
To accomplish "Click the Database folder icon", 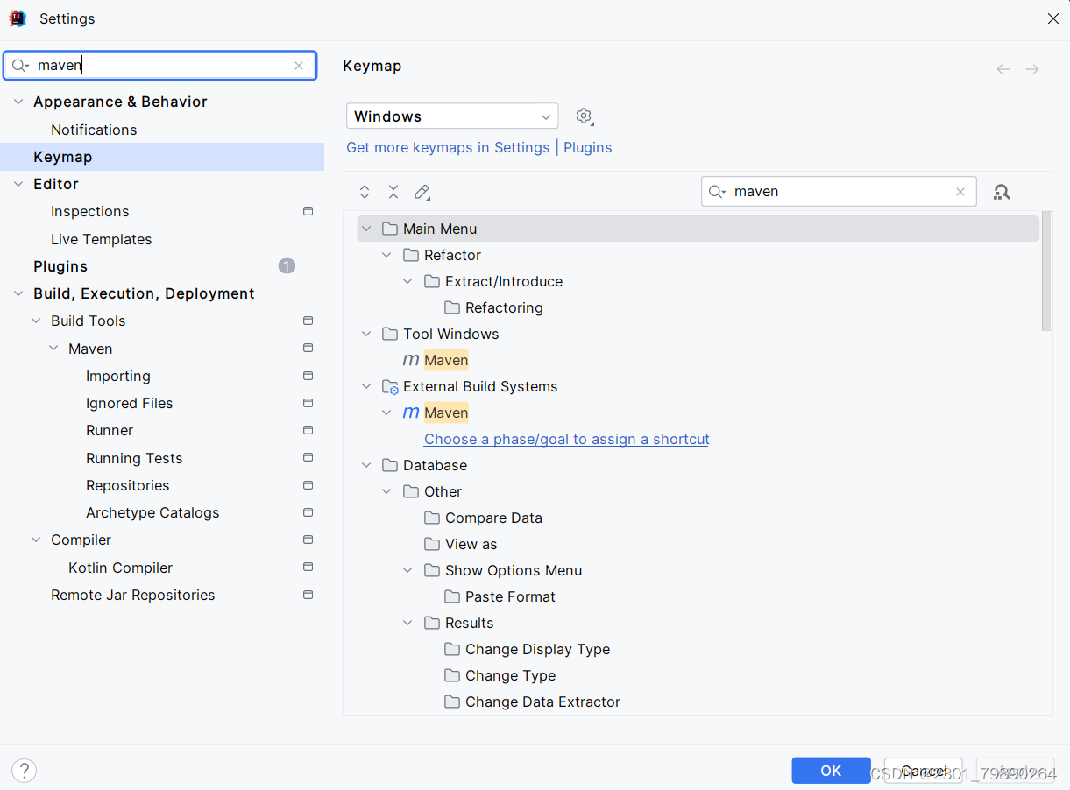I will pyautogui.click(x=390, y=465).
